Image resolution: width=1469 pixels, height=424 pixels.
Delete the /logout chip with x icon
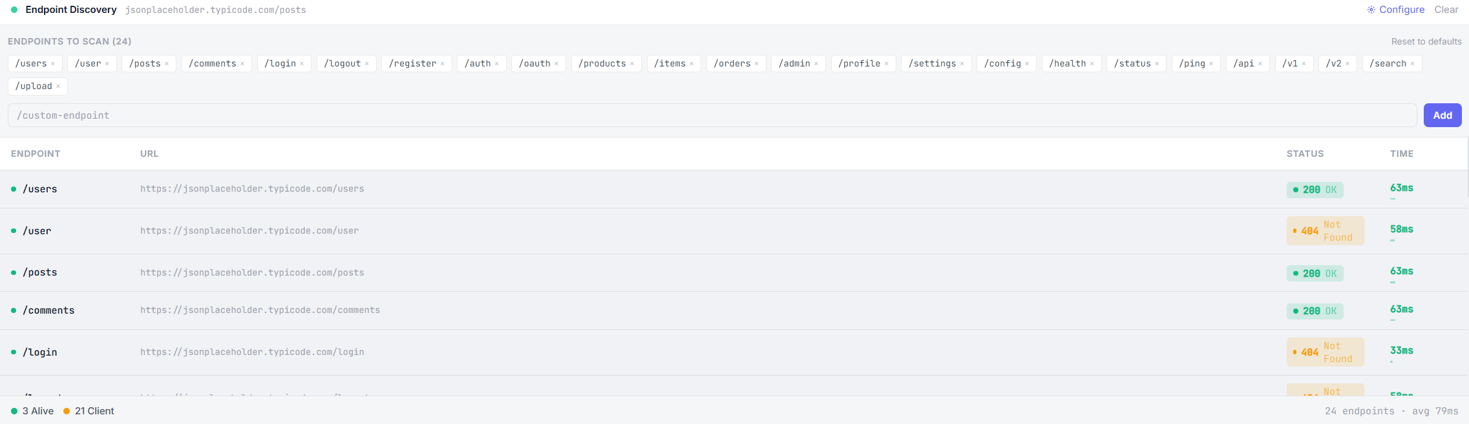pos(367,64)
